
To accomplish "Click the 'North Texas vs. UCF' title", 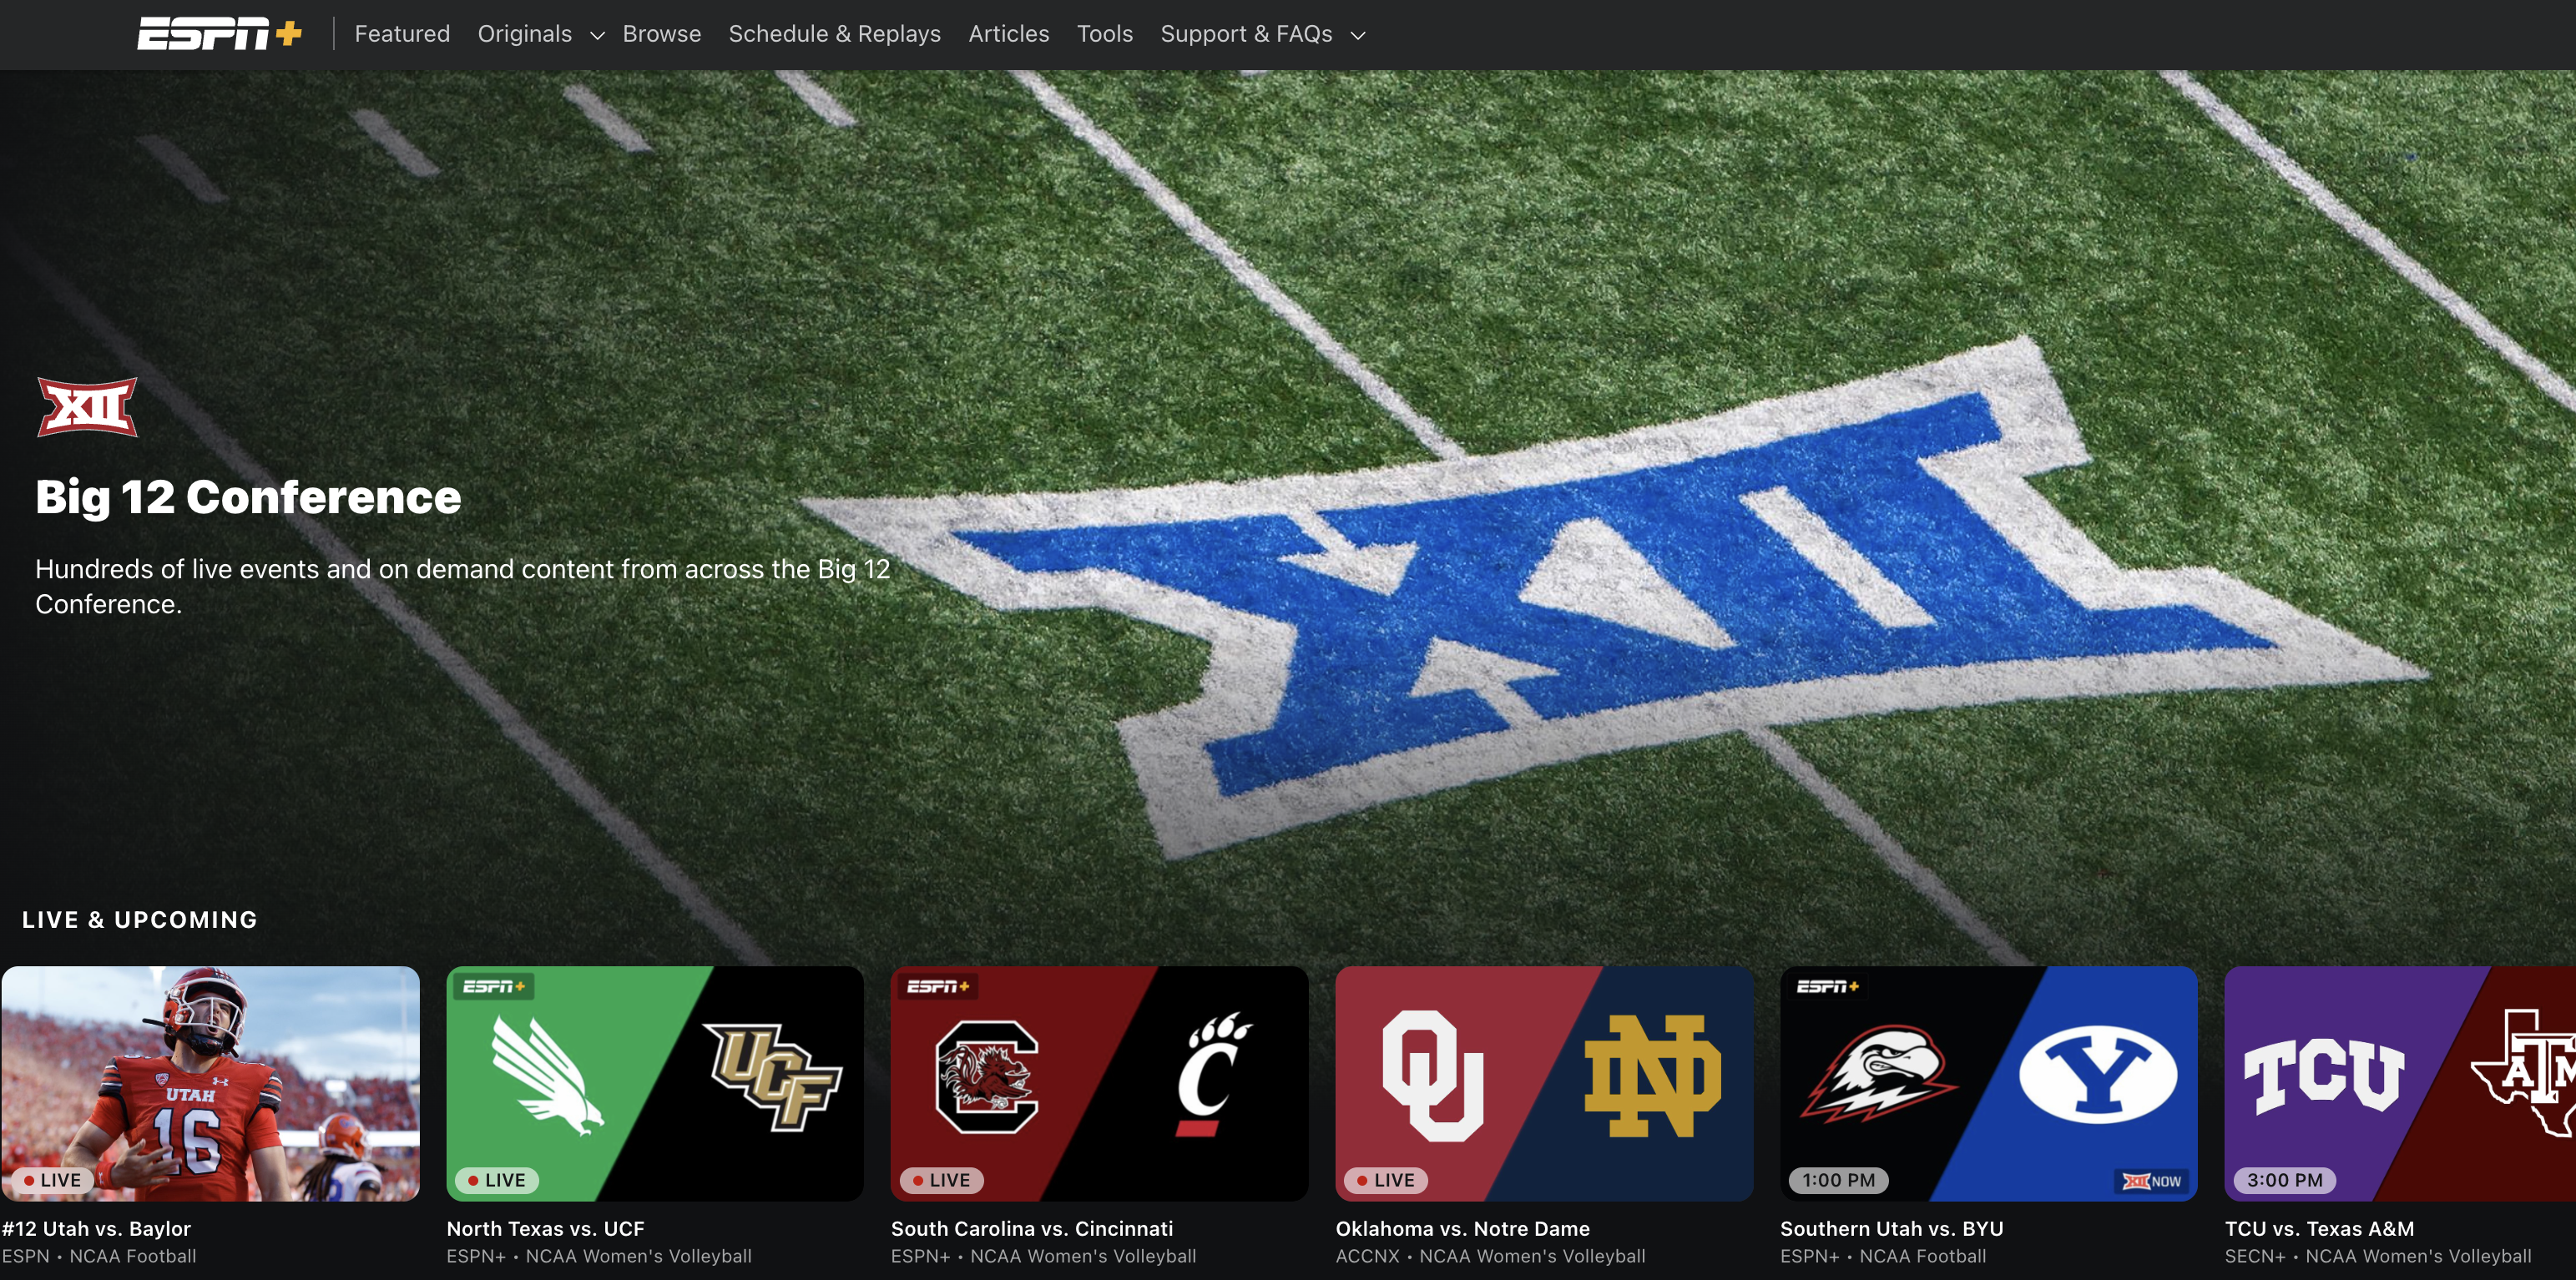I will coord(545,1228).
